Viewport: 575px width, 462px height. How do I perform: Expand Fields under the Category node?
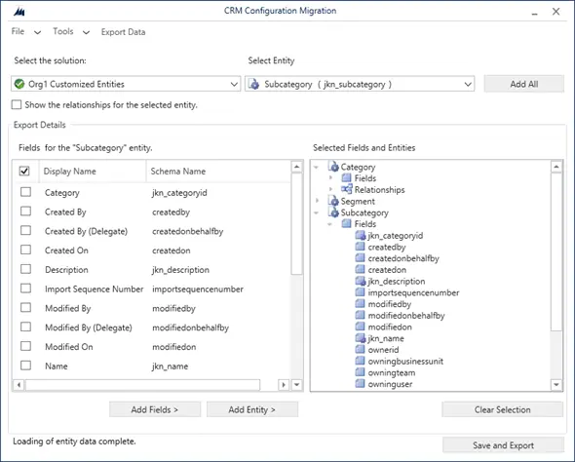click(330, 178)
